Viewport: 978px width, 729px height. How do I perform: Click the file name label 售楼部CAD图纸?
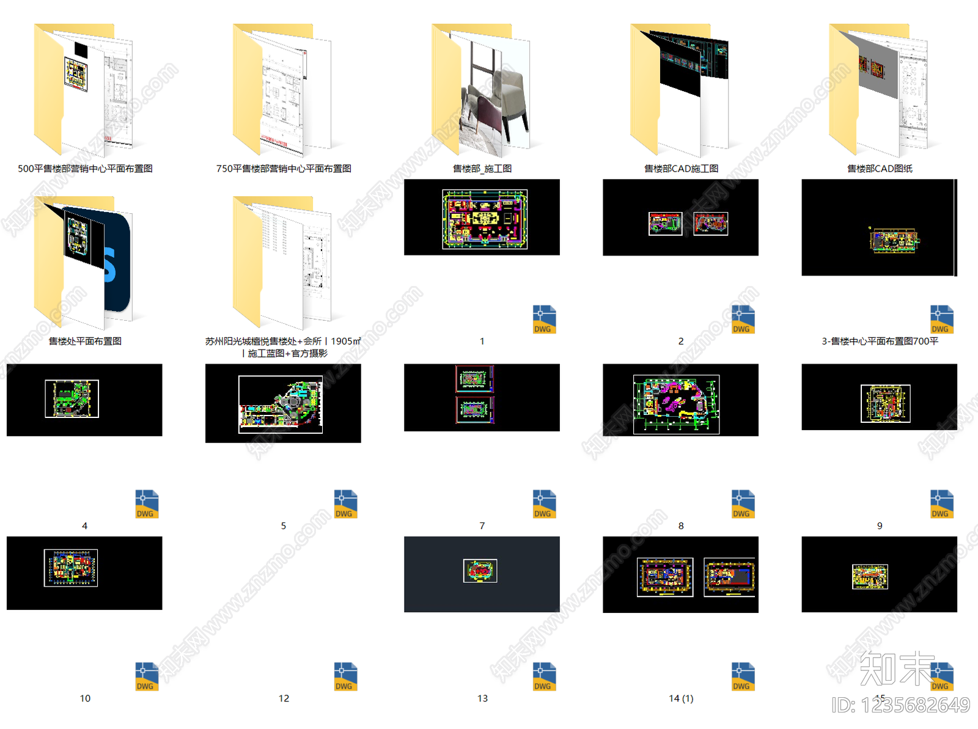[x=880, y=169]
